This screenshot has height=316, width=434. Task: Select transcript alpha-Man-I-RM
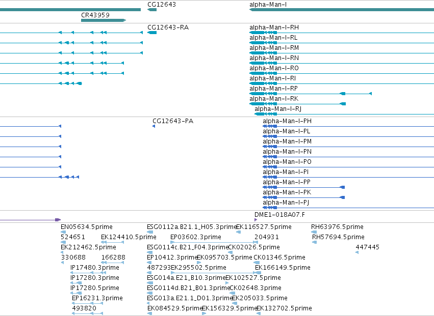274,48
